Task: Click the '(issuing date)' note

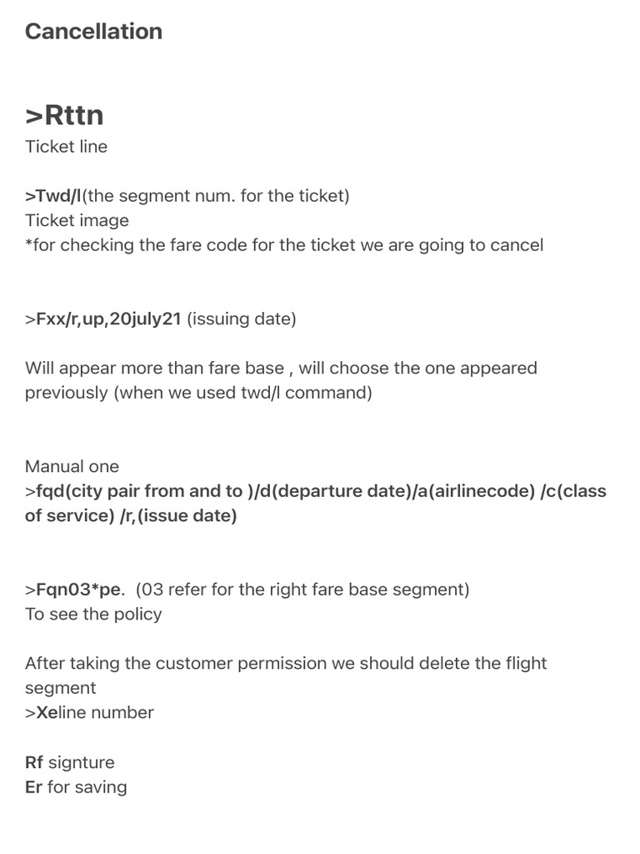Action: click(242, 319)
